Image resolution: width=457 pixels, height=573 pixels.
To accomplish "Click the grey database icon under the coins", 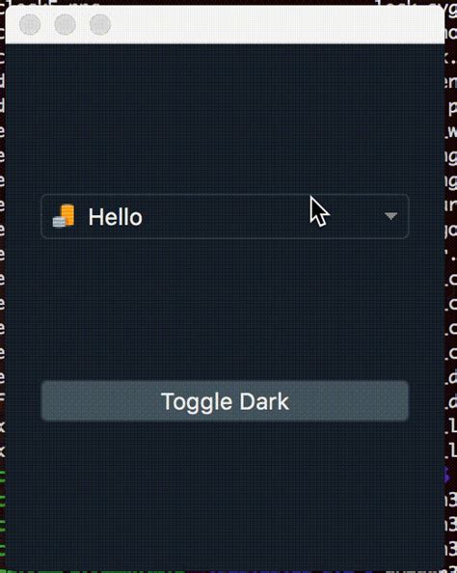I will pyautogui.click(x=59, y=222).
